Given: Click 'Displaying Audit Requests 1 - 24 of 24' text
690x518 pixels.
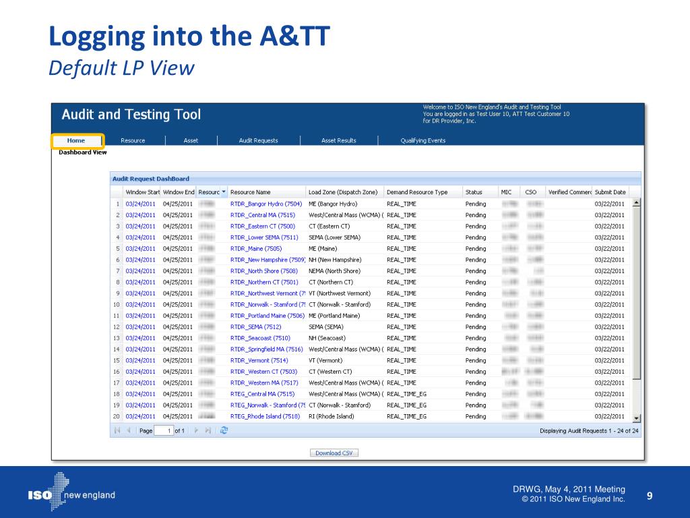Looking at the screenshot, I should click(x=589, y=431).
